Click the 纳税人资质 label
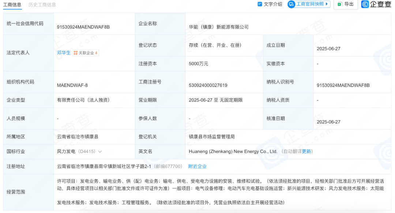395x213 pixels. (278, 100)
